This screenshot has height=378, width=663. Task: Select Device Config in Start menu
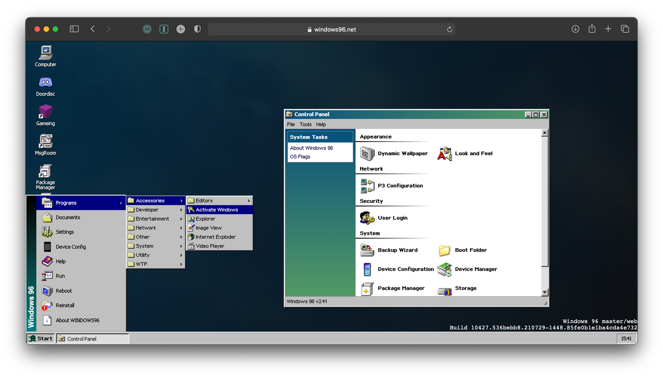[x=81, y=247]
